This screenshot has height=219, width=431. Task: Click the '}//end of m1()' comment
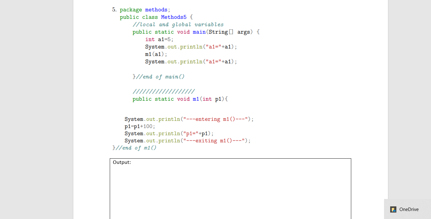tap(134, 148)
